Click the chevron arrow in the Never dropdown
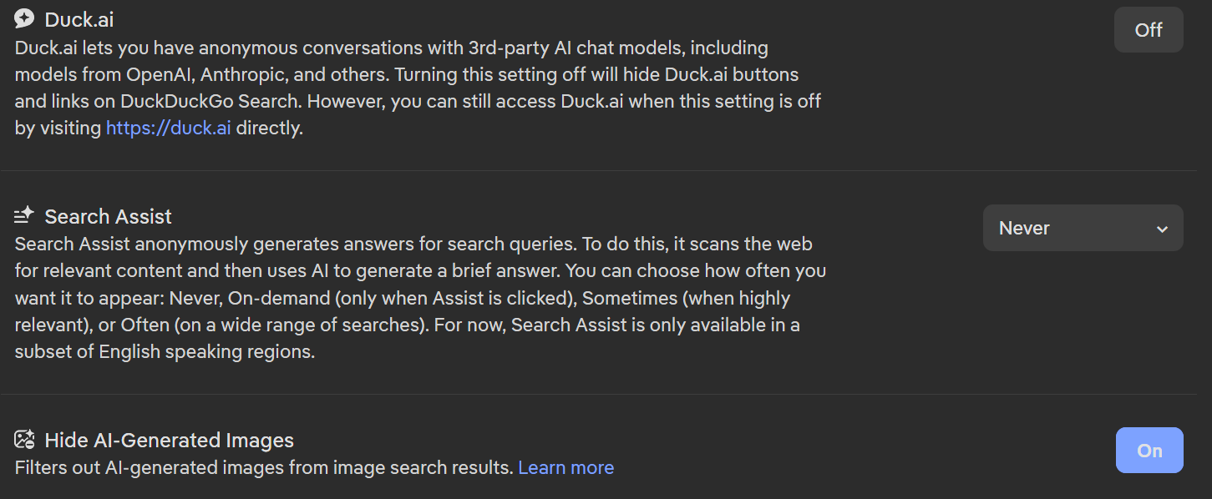The height and width of the screenshot is (499, 1212). (x=1162, y=229)
